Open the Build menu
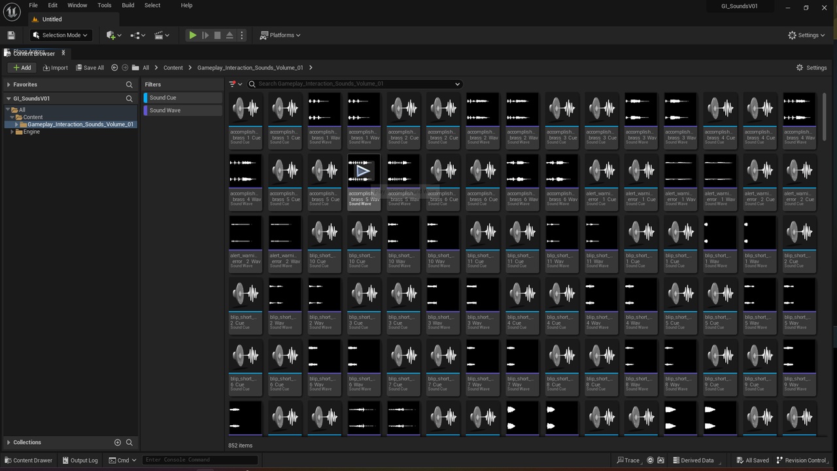The height and width of the screenshot is (471, 837). [128, 5]
